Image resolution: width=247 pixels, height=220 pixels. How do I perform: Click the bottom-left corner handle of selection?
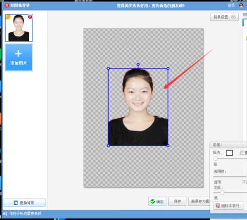(x=108, y=145)
